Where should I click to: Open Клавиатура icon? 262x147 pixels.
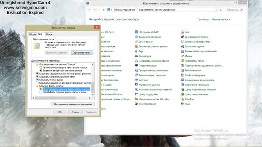pos(136,56)
